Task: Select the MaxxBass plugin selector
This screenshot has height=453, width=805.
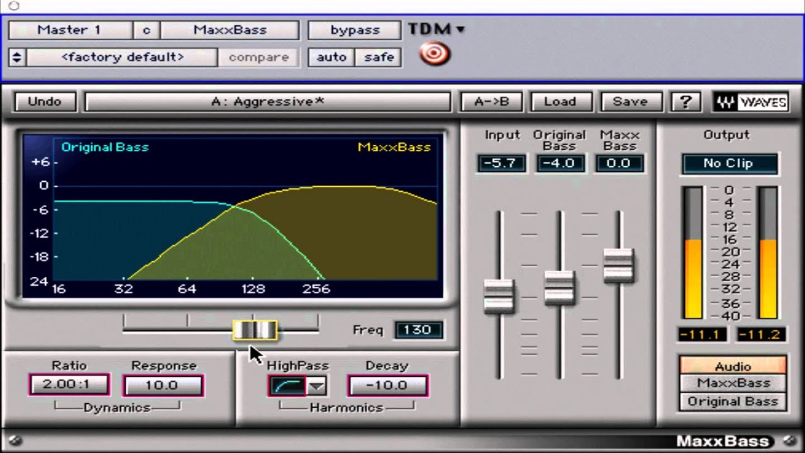Action: 230,30
